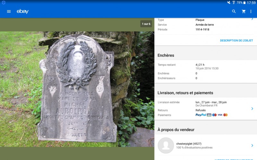The image size is (257, 160).
Task: Open the three-dot overflow menu
Action: pos(251,11)
